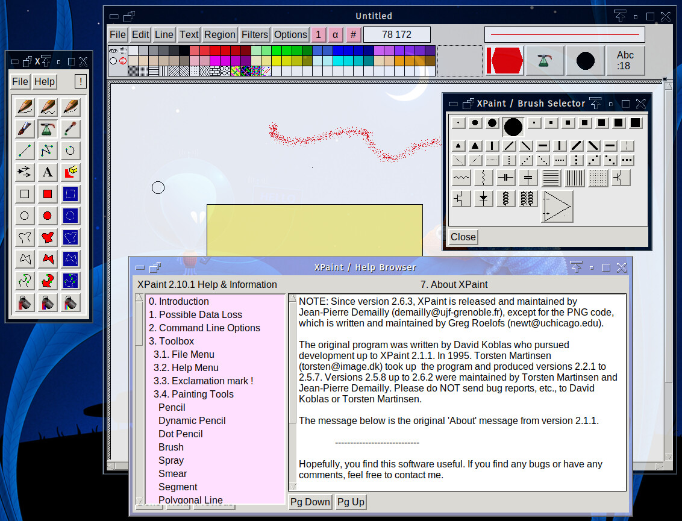Select the rectangular Select Box tool
682x521 pixels.
click(70, 194)
